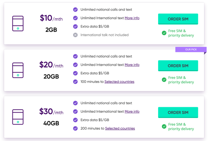The image size is (208, 141).
Task: Click green check icon next to Free SIM on $10 plan
Action: coord(164,33)
